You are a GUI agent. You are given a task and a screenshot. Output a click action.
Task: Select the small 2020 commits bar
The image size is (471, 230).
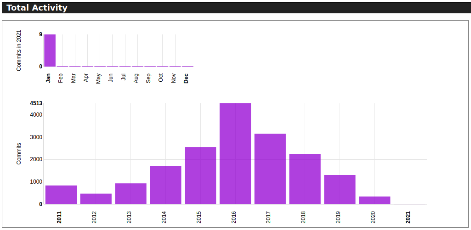pos(375,200)
